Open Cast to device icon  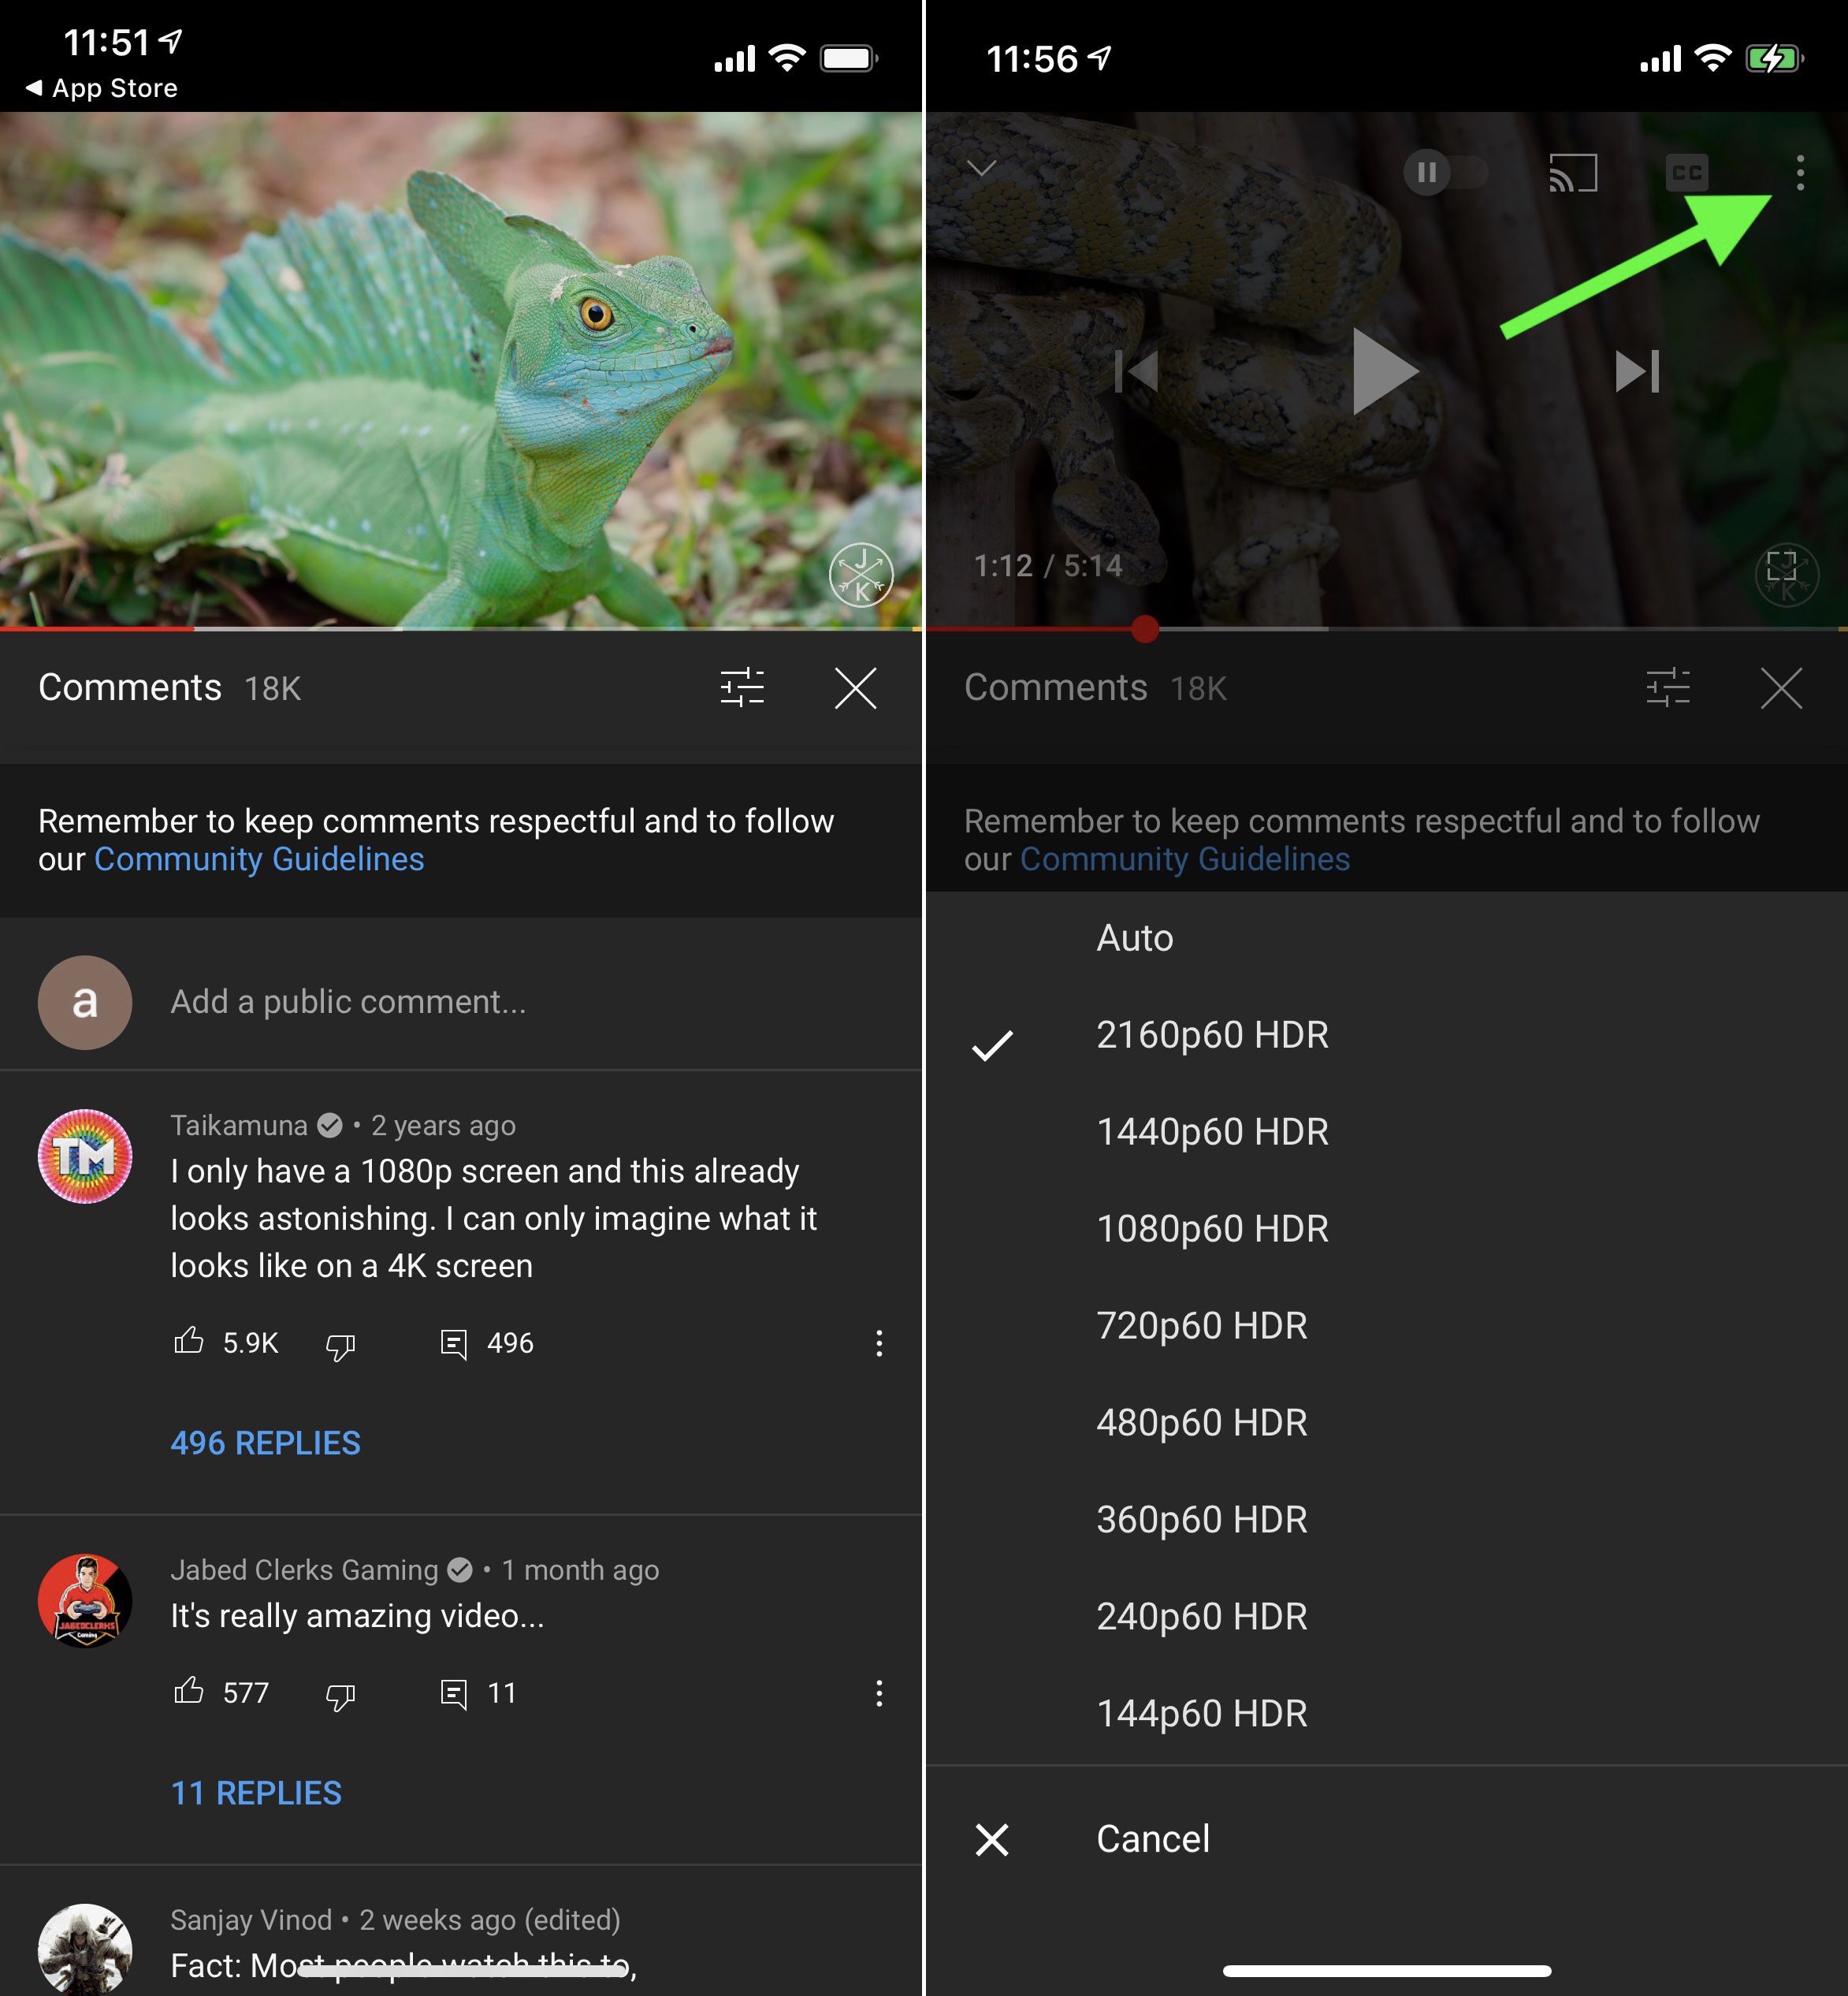(1572, 173)
